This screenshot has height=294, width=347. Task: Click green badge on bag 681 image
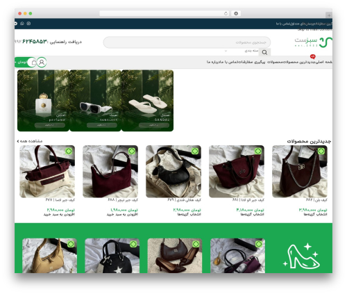tap(258, 152)
